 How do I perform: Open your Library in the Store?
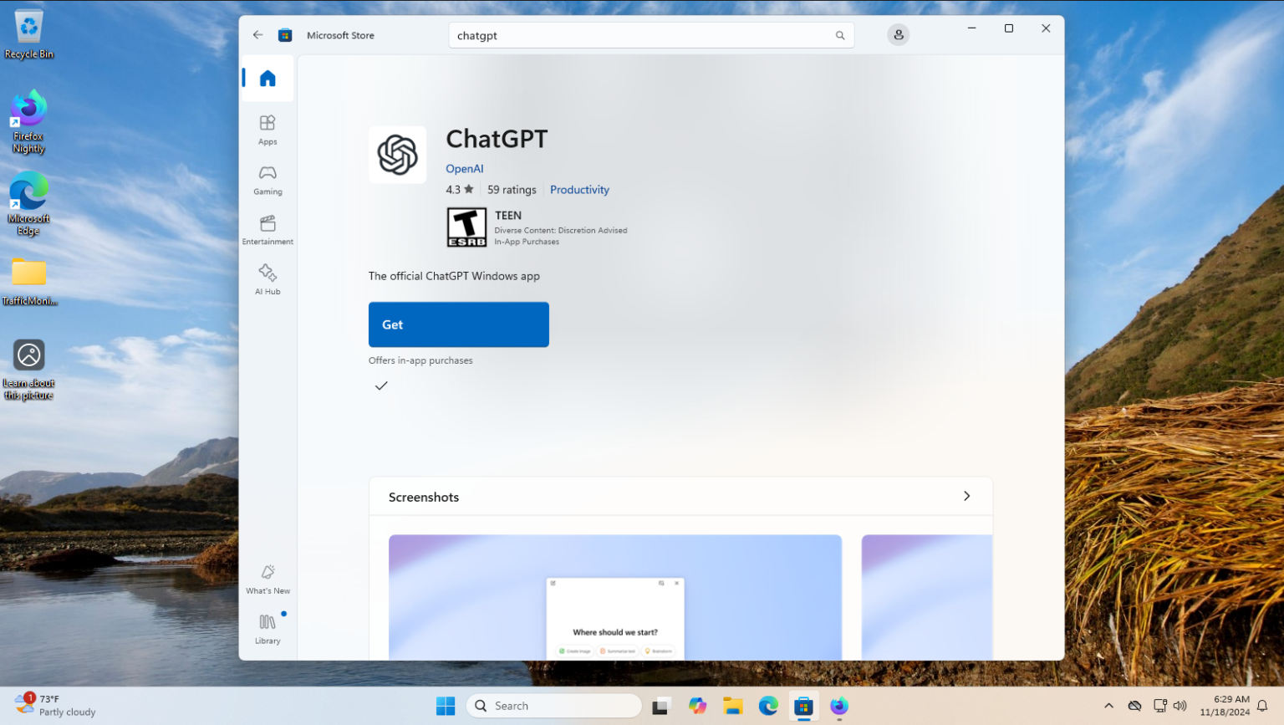click(x=267, y=629)
